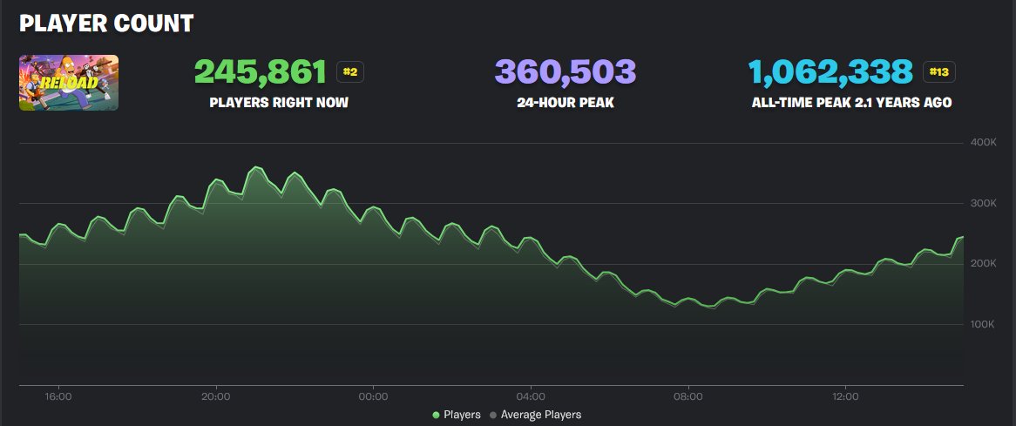Select the 245,861 players count
Image resolution: width=1016 pixels, height=426 pixels.
[x=261, y=71]
